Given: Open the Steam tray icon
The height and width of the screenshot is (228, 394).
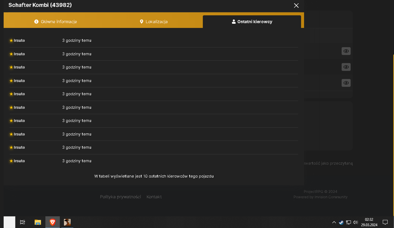Looking at the screenshot, I should [341, 222].
